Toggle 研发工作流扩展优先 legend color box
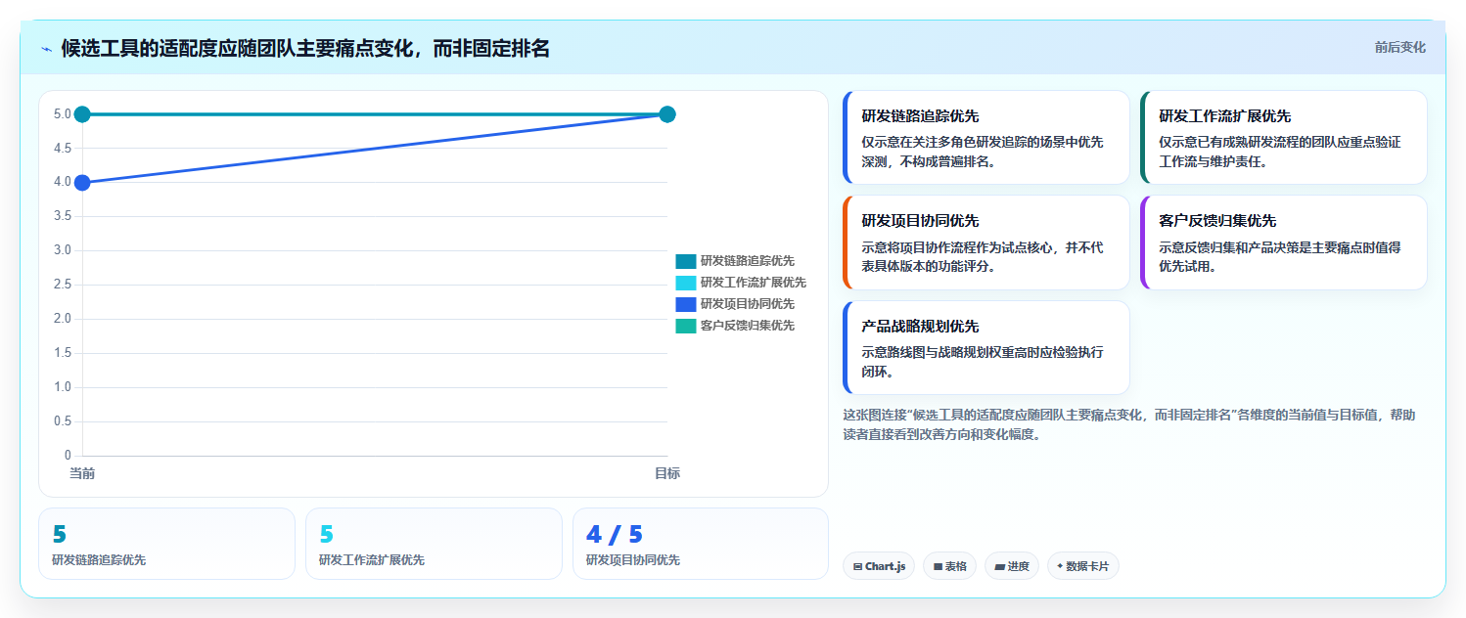1466x618 pixels. (685, 283)
